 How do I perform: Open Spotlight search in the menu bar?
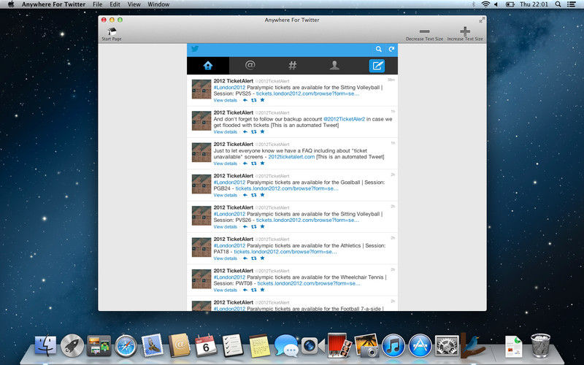point(558,4)
